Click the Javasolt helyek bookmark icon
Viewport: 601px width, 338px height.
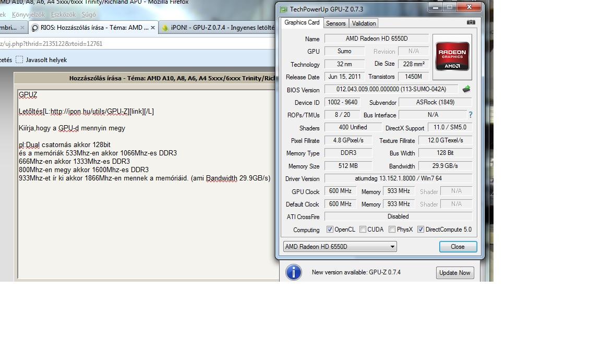(19, 60)
